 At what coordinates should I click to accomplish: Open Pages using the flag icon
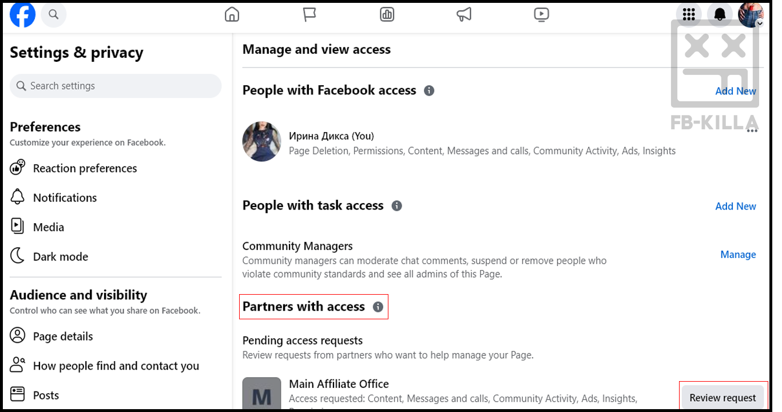coord(309,15)
